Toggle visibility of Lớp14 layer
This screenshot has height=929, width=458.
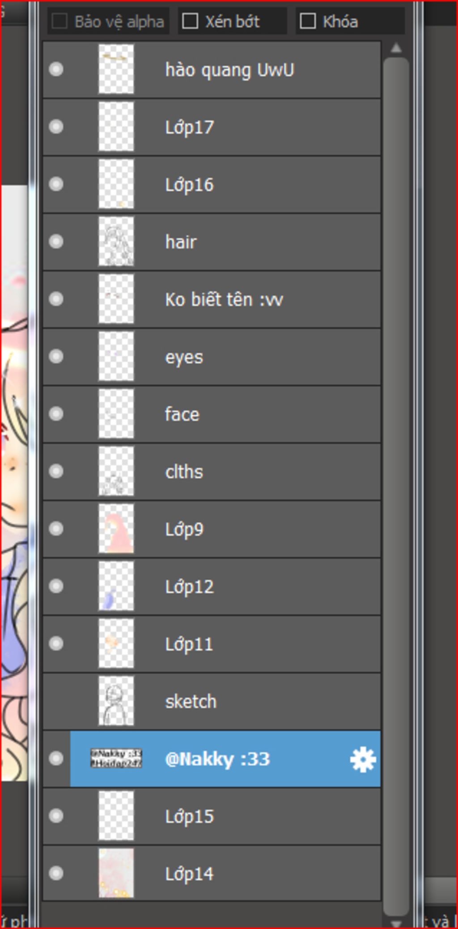tap(56, 873)
